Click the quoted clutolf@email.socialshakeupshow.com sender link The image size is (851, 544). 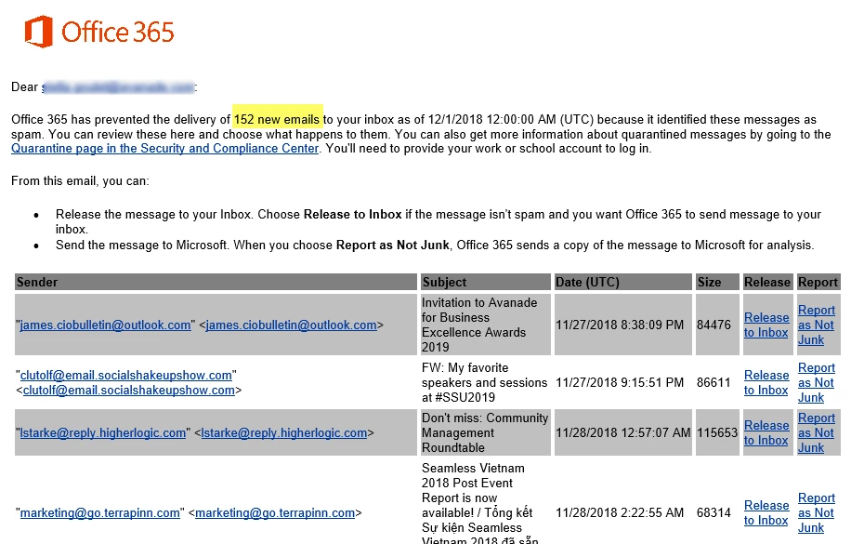(x=126, y=375)
